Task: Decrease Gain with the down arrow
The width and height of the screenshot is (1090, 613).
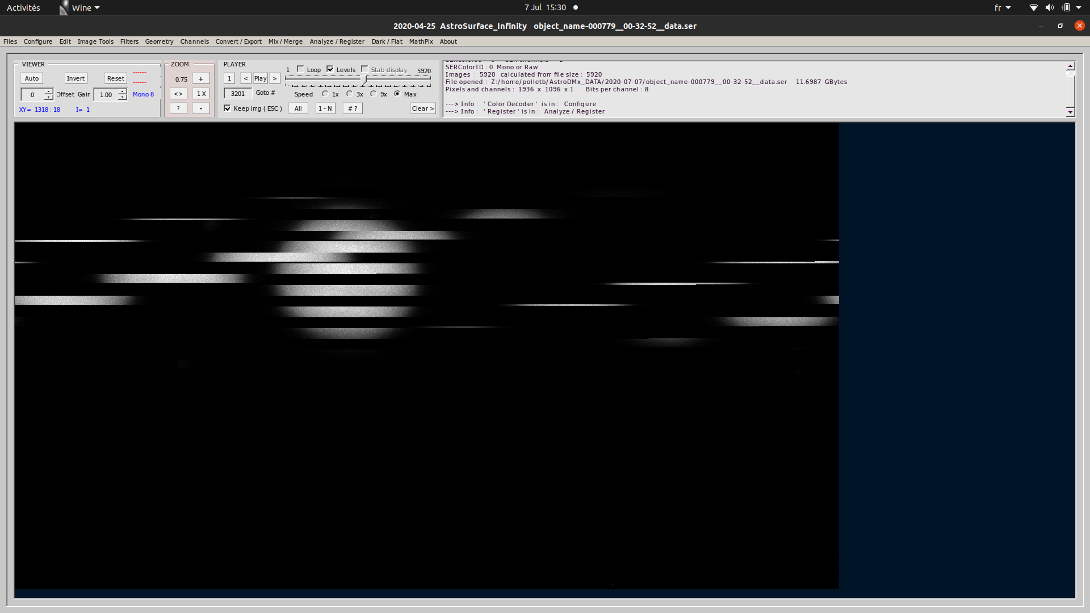Action: pos(122,98)
